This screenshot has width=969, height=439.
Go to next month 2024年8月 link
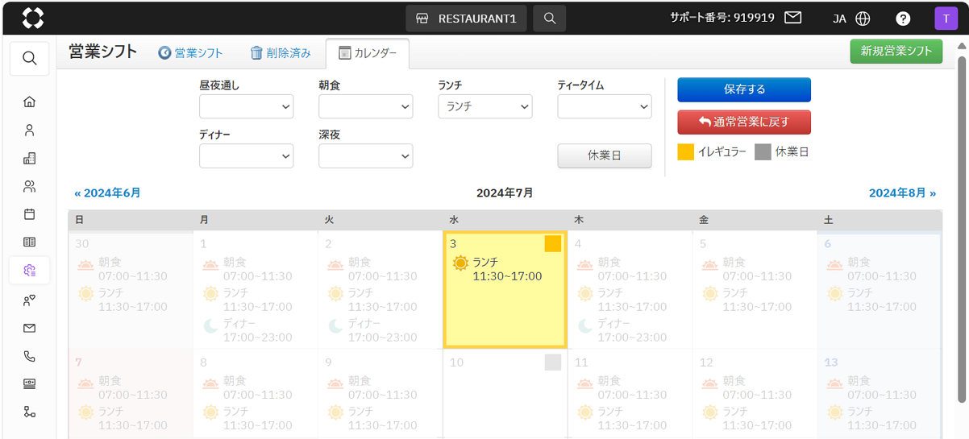coord(902,193)
